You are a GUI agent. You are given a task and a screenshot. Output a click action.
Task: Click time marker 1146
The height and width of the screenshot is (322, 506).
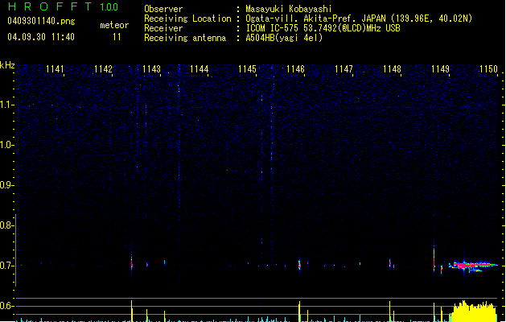(x=295, y=69)
